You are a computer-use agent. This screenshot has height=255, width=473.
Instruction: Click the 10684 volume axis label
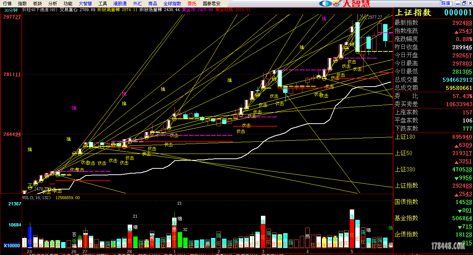[14, 225]
